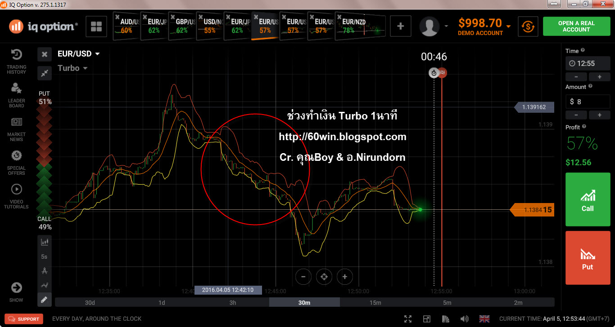Click the red Put button
The width and height of the screenshot is (615, 327).
pos(588,258)
